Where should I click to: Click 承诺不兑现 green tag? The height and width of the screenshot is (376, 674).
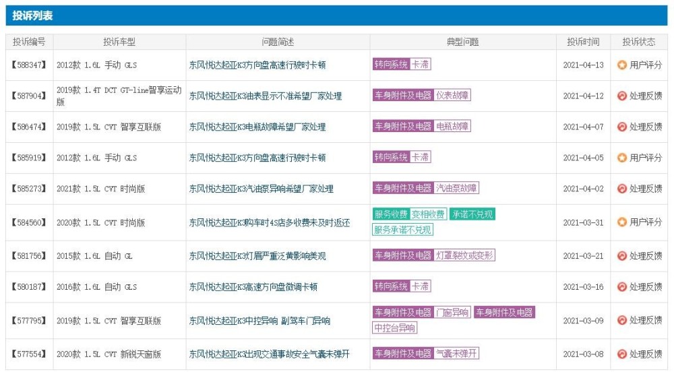[472, 214]
